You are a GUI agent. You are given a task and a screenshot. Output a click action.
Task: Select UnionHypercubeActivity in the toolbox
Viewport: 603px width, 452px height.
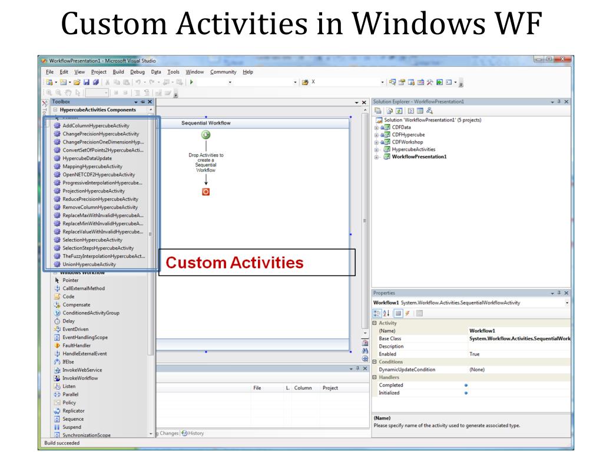click(90, 264)
